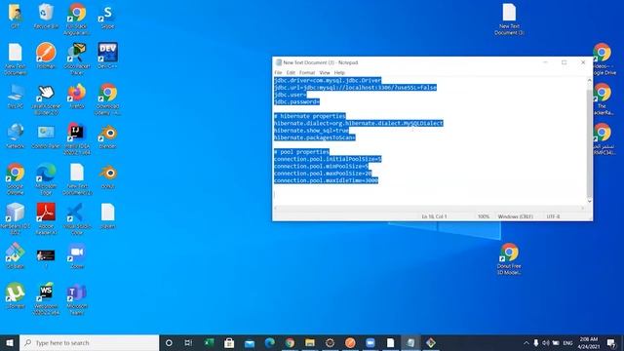Open the Dev-C++ desktop shortcut
This screenshot has height=351, width=624.
coord(107,56)
